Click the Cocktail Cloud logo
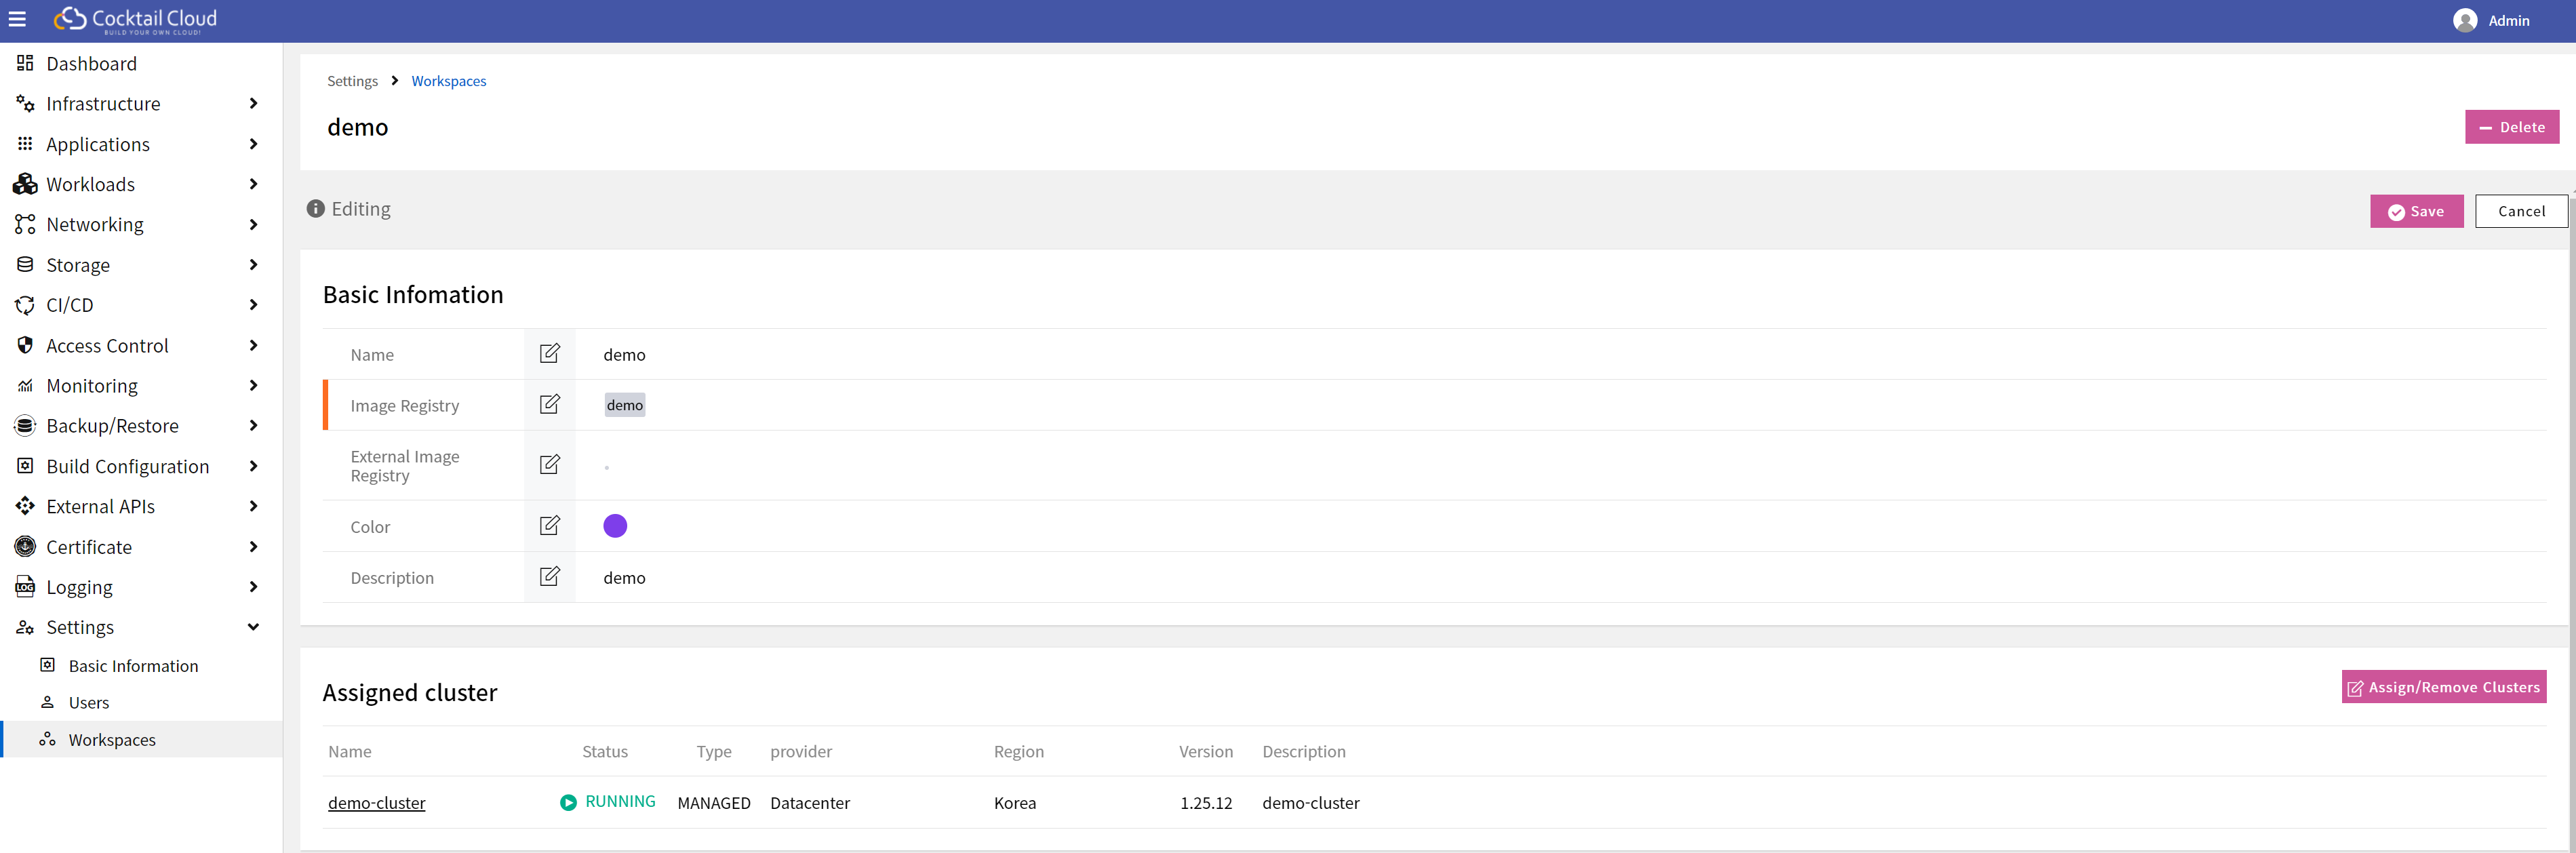This screenshot has height=853, width=2576. (135, 19)
